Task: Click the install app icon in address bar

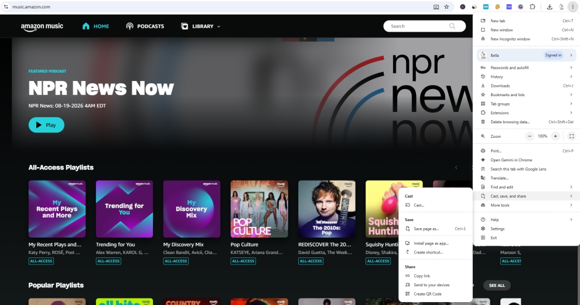Action: click(x=436, y=6)
